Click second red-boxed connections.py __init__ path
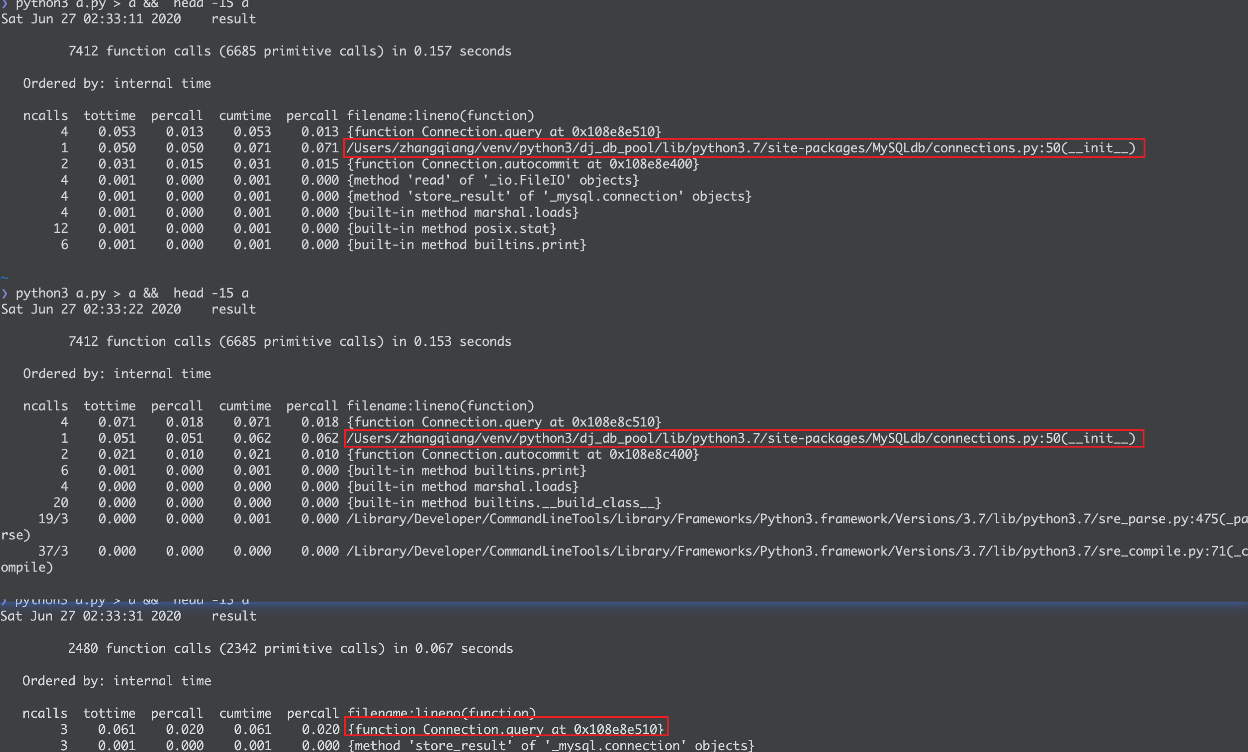Screen dimensions: 1248x752 (744, 438)
